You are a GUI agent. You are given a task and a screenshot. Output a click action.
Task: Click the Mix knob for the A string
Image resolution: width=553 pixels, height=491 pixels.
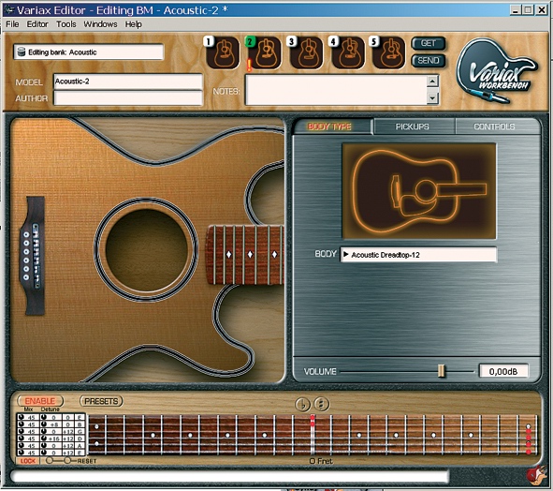coord(21,446)
